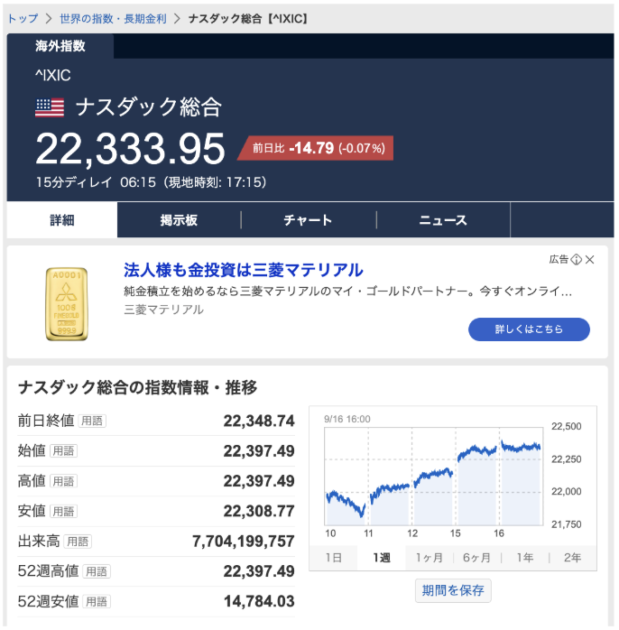The height and width of the screenshot is (630, 619).
Task: Click the US flag icon beside ナスダック総合
Action: click(50, 108)
